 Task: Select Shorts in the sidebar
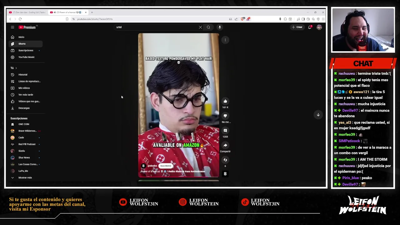tap(26, 44)
